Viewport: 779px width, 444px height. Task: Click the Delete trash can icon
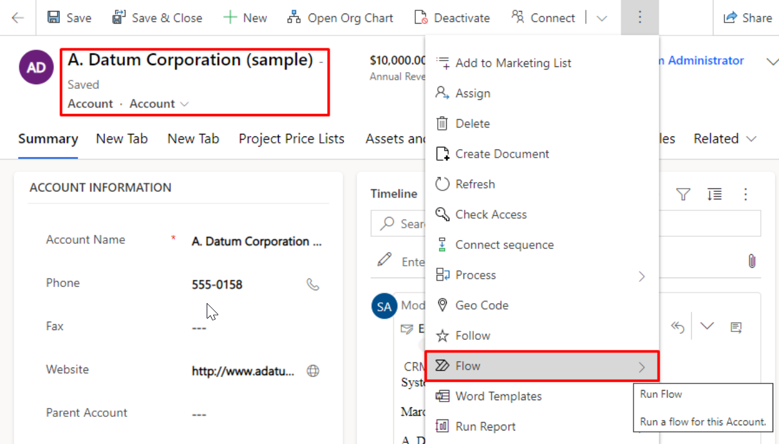tap(442, 124)
